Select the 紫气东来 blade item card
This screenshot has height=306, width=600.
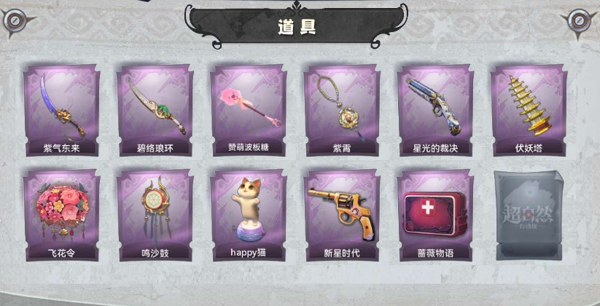pos(62,110)
